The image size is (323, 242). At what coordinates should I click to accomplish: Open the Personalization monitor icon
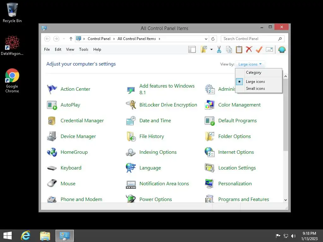tap(210, 184)
